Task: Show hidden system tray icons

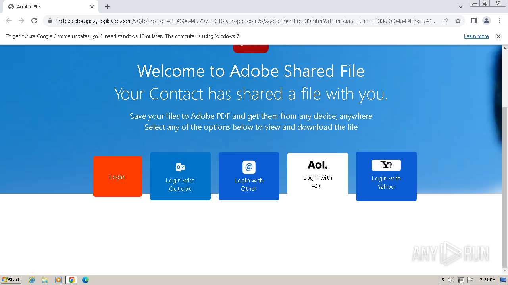Action: pyautogui.click(x=443, y=280)
